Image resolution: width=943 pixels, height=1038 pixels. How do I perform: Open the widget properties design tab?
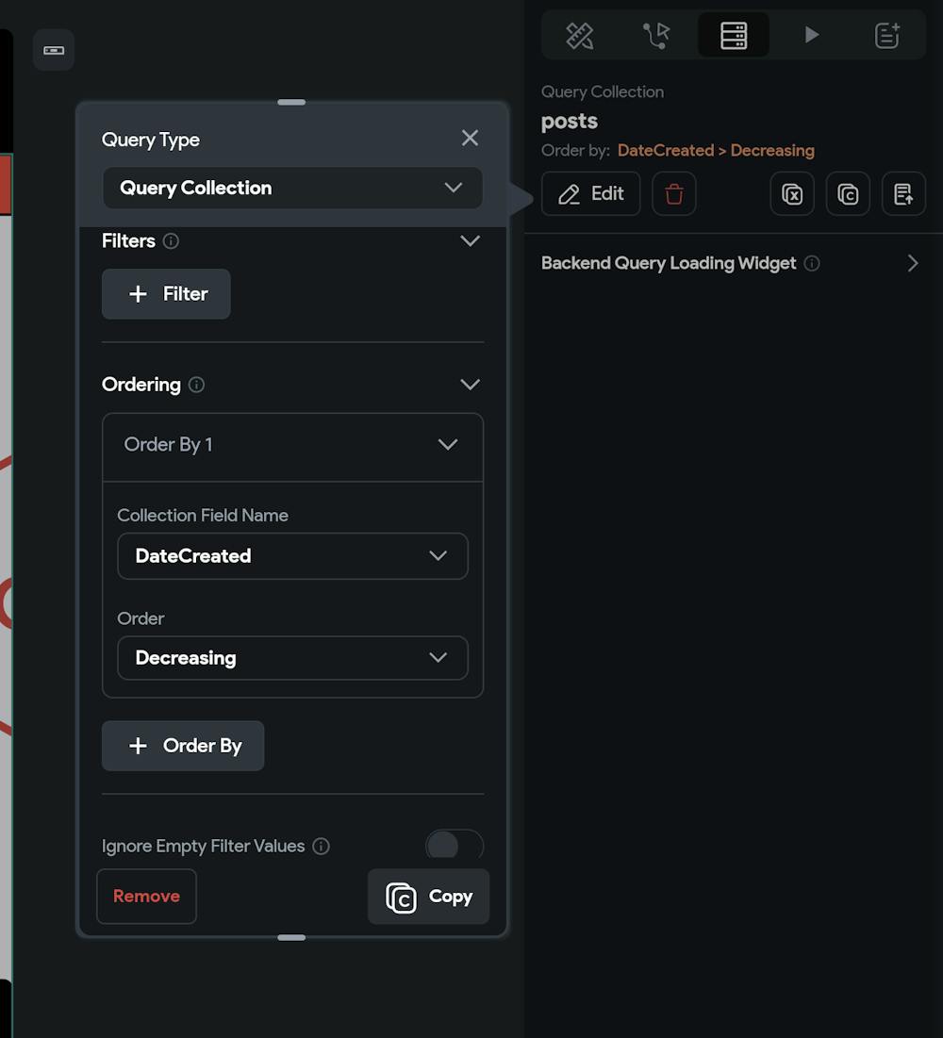tap(579, 36)
